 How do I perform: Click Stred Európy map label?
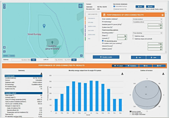click(34, 34)
